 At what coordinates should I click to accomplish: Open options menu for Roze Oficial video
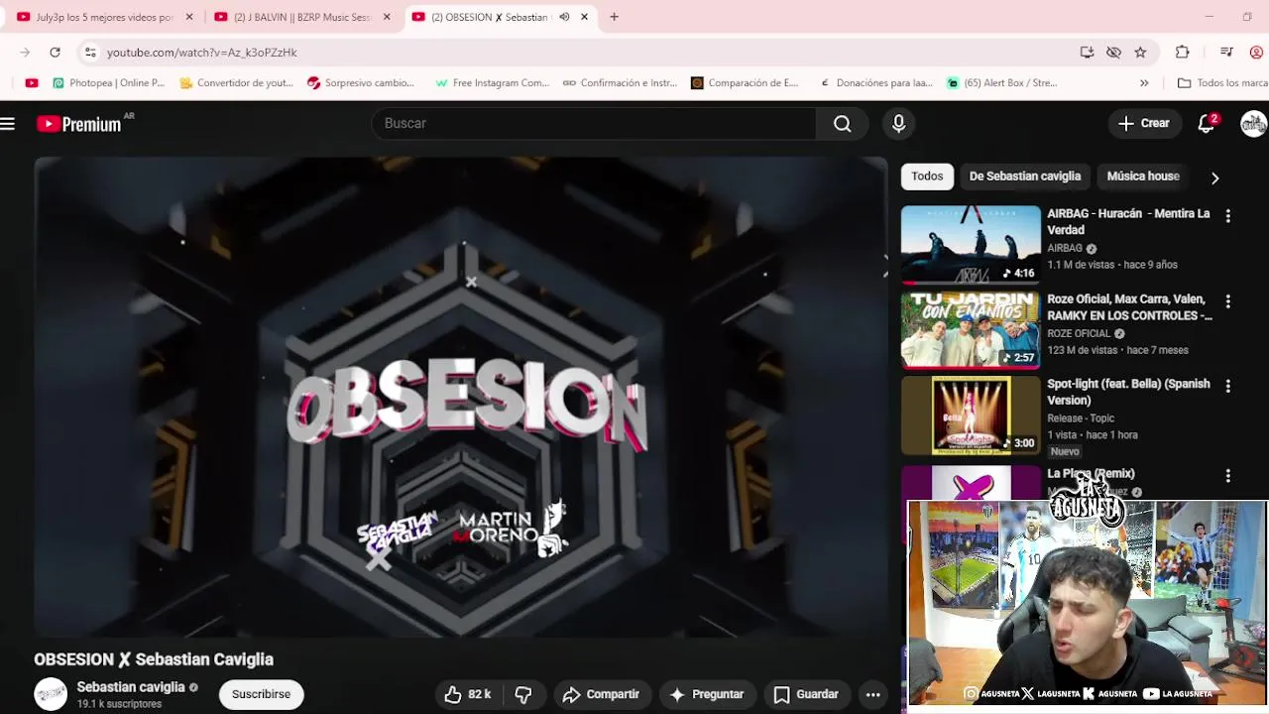point(1227,300)
